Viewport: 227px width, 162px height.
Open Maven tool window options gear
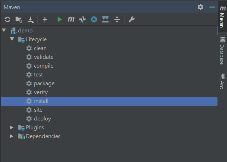tap(200, 7)
